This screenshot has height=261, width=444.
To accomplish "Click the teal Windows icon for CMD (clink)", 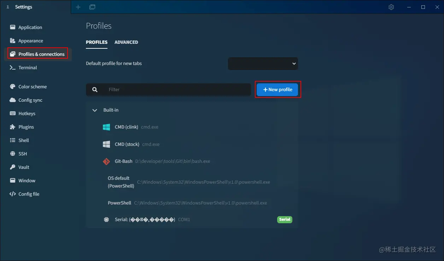I will [x=106, y=127].
